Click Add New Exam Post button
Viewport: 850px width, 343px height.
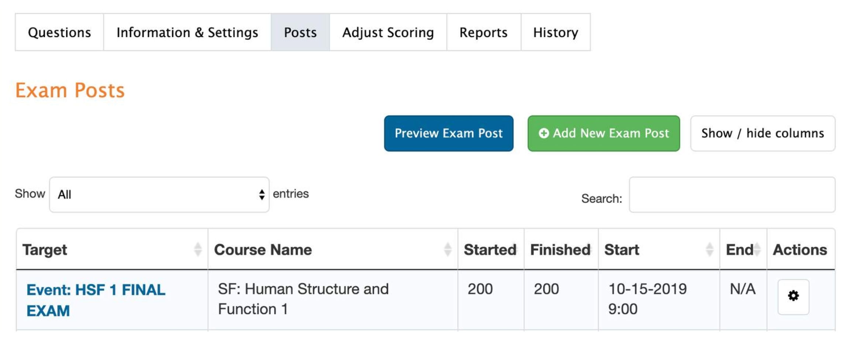click(603, 133)
